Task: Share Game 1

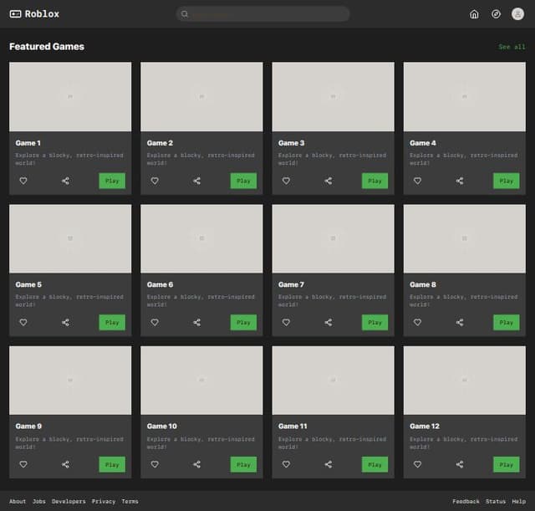Action: tap(65, 181)
